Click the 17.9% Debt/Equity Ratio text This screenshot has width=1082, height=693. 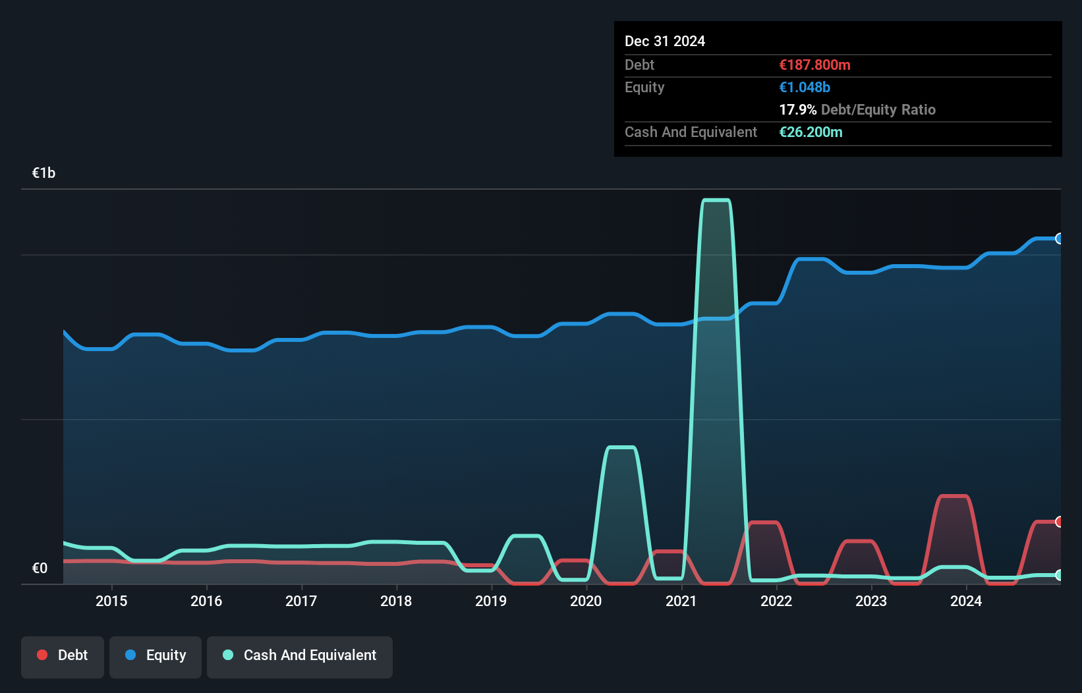(857, 109)
